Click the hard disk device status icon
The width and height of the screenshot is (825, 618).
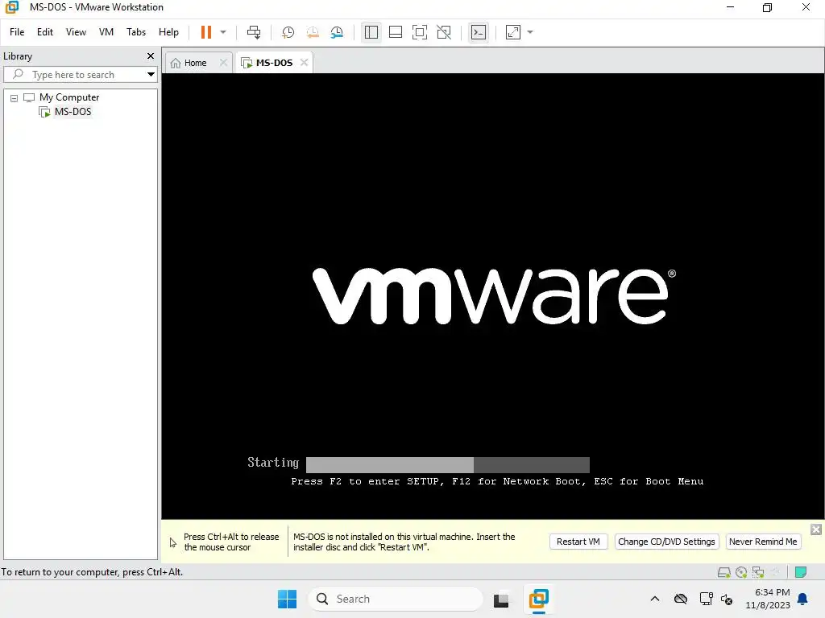click(724, 572)
